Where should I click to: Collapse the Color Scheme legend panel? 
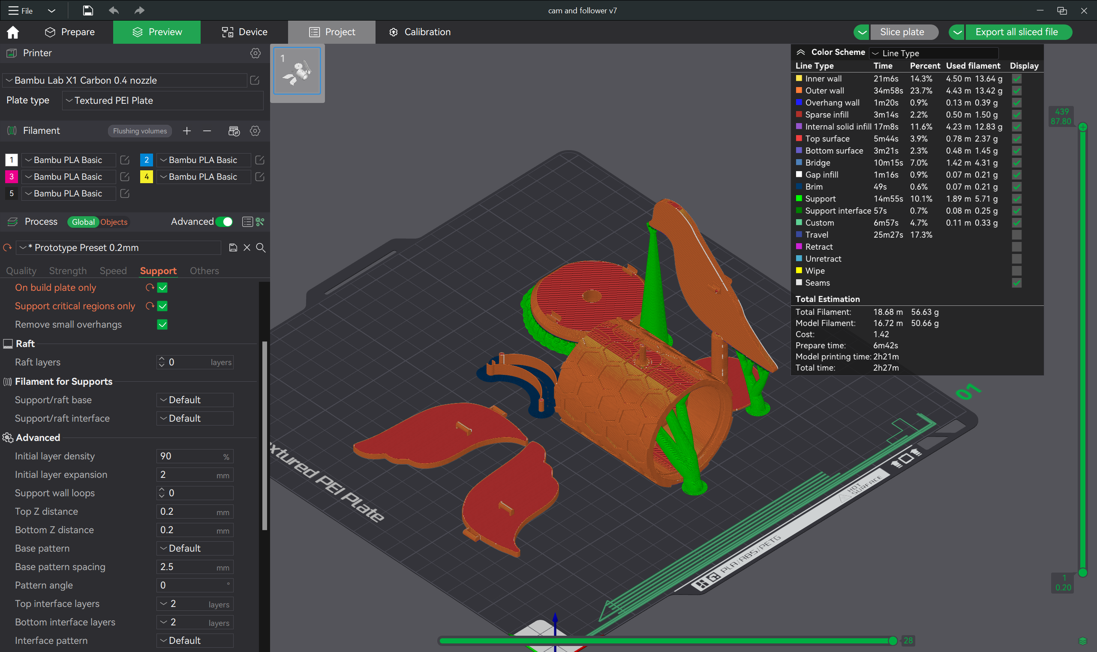point(801,52)
